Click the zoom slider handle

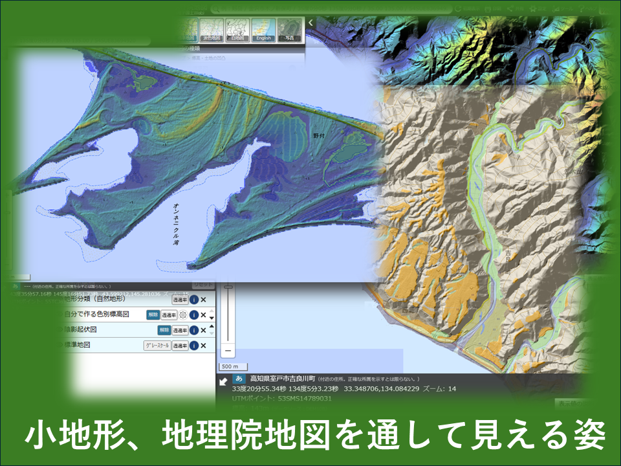pyautogui.click(x=228, y=287)
